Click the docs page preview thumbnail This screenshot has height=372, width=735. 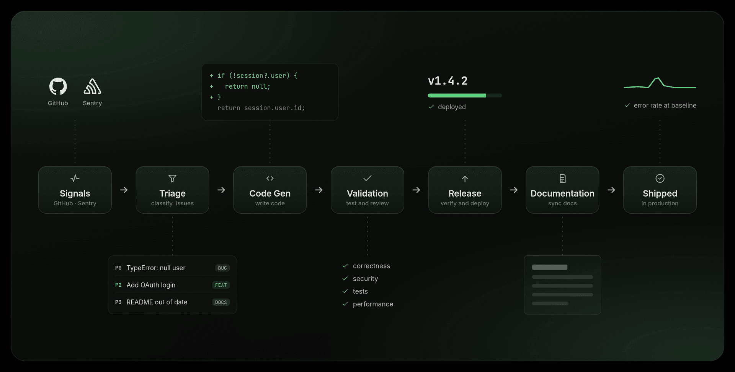(562, 285)
